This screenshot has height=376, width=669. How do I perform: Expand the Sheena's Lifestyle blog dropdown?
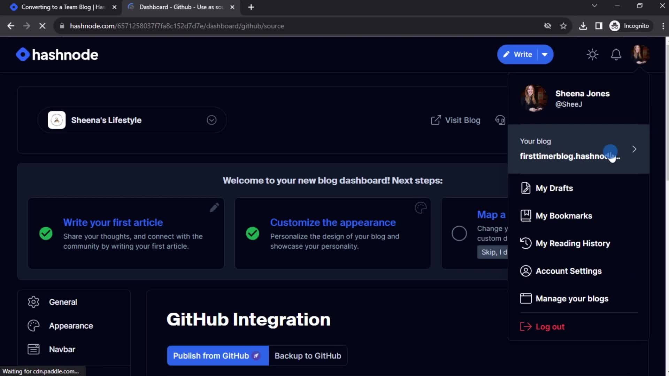click(212, 120)
